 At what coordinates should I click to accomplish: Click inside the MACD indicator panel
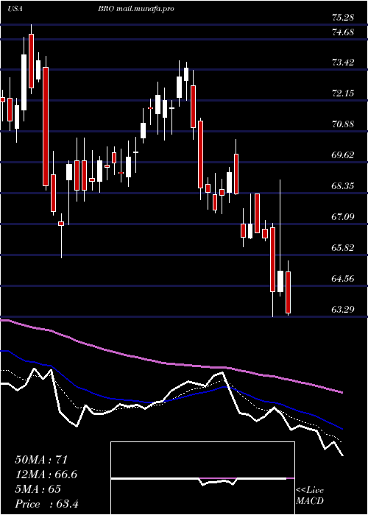coord(202,478)
